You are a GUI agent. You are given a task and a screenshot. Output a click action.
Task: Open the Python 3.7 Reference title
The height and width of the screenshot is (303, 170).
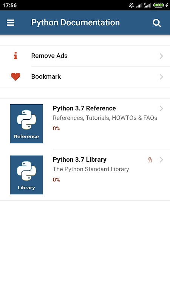pos(84,108)
